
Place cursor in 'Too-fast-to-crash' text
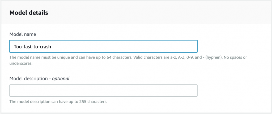coord(32,47)
